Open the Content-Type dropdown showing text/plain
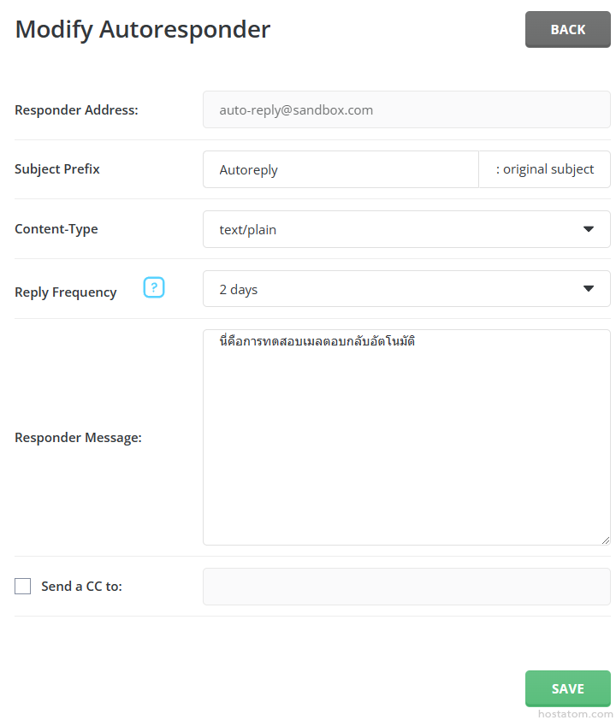The image size is (616, 720). [406, 229]
